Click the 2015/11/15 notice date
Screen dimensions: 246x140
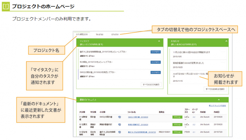[x=178, y=81]
